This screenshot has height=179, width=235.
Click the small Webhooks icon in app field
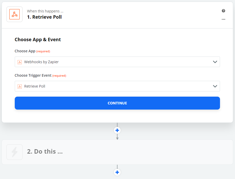click(x=20, y=62)
